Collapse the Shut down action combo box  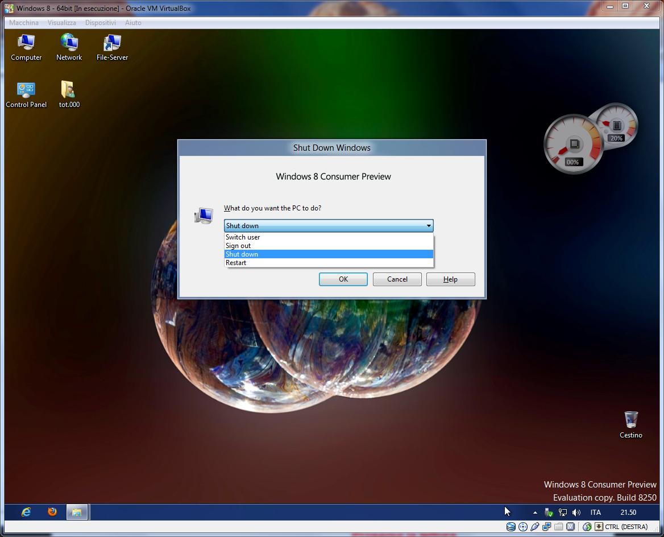[329, 225]
